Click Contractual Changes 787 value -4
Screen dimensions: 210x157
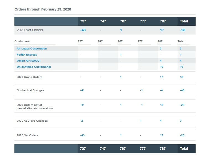(x=161, y=90)
